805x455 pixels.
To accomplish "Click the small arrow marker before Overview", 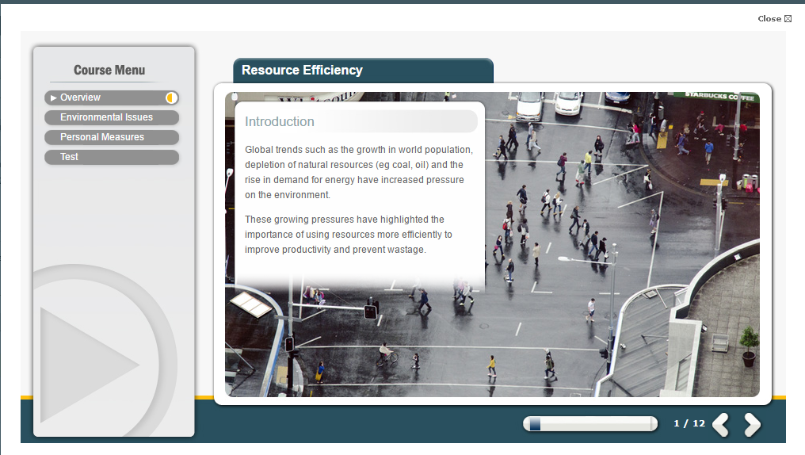I will pos(54,97).
